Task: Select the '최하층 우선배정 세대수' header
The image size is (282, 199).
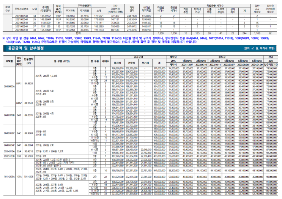Action: click(x=270, y=9)
